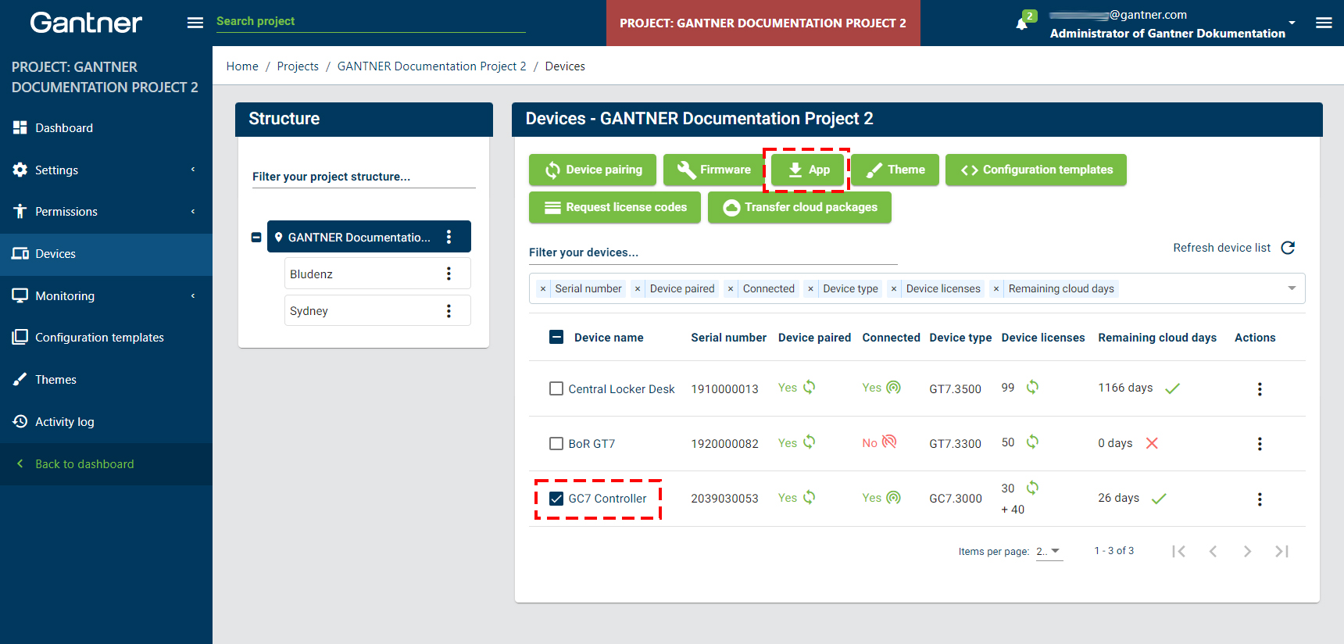
Task: Remove the Device type column chip
Action: 811,289
